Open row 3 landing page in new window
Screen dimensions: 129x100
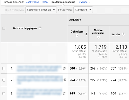(x=64, y=93)
